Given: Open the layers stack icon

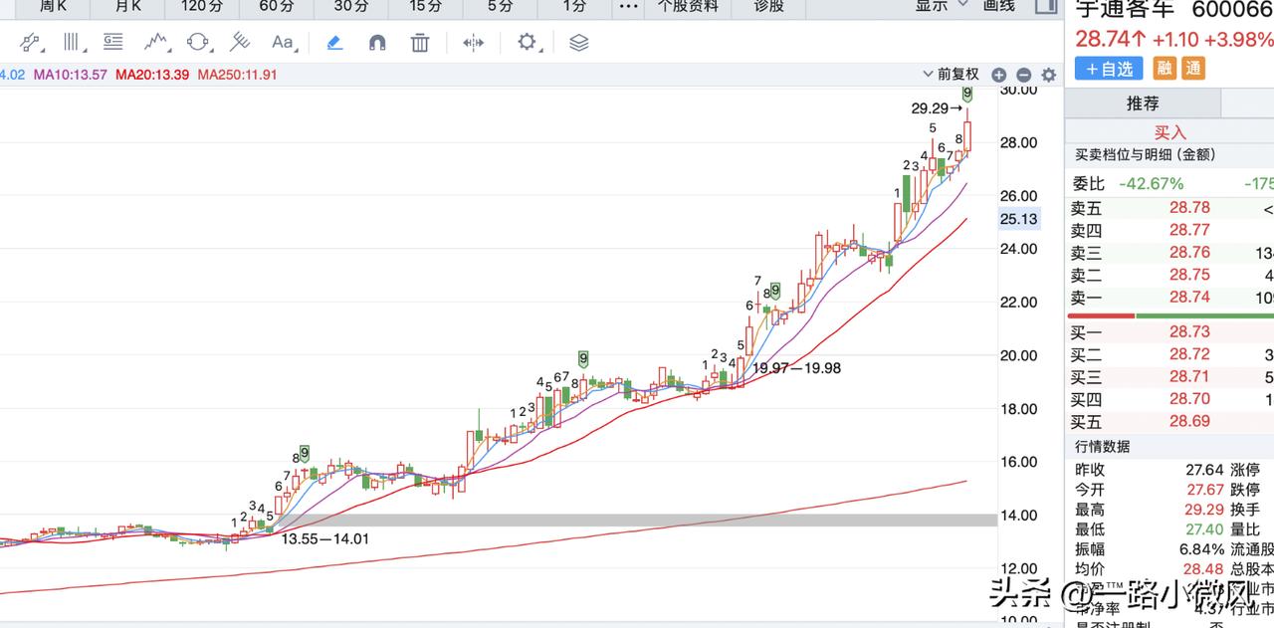Looking at the screenshot, I should point(579,42).
